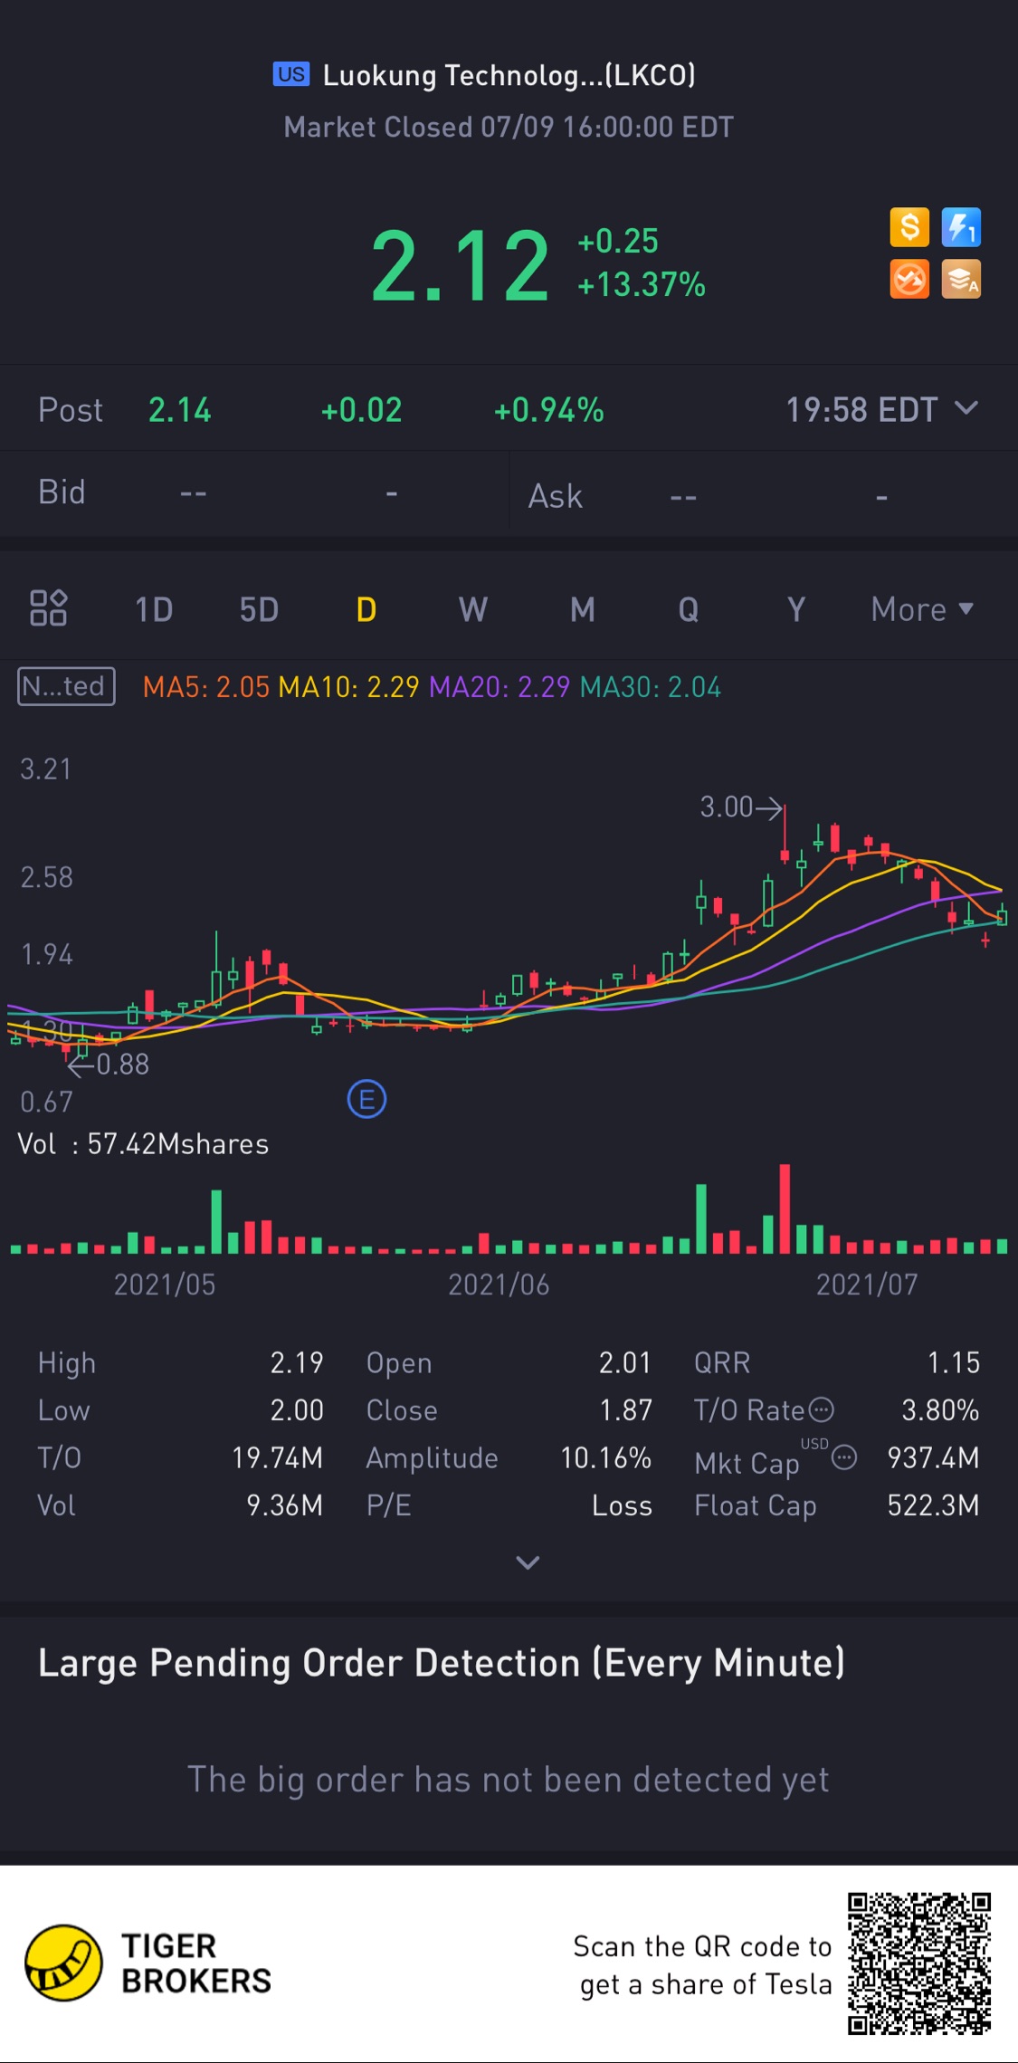Viewport: 1018px width, 2063px height.
Task: Tap Market Closed 07/09 status line
Action: coord(509,127)
